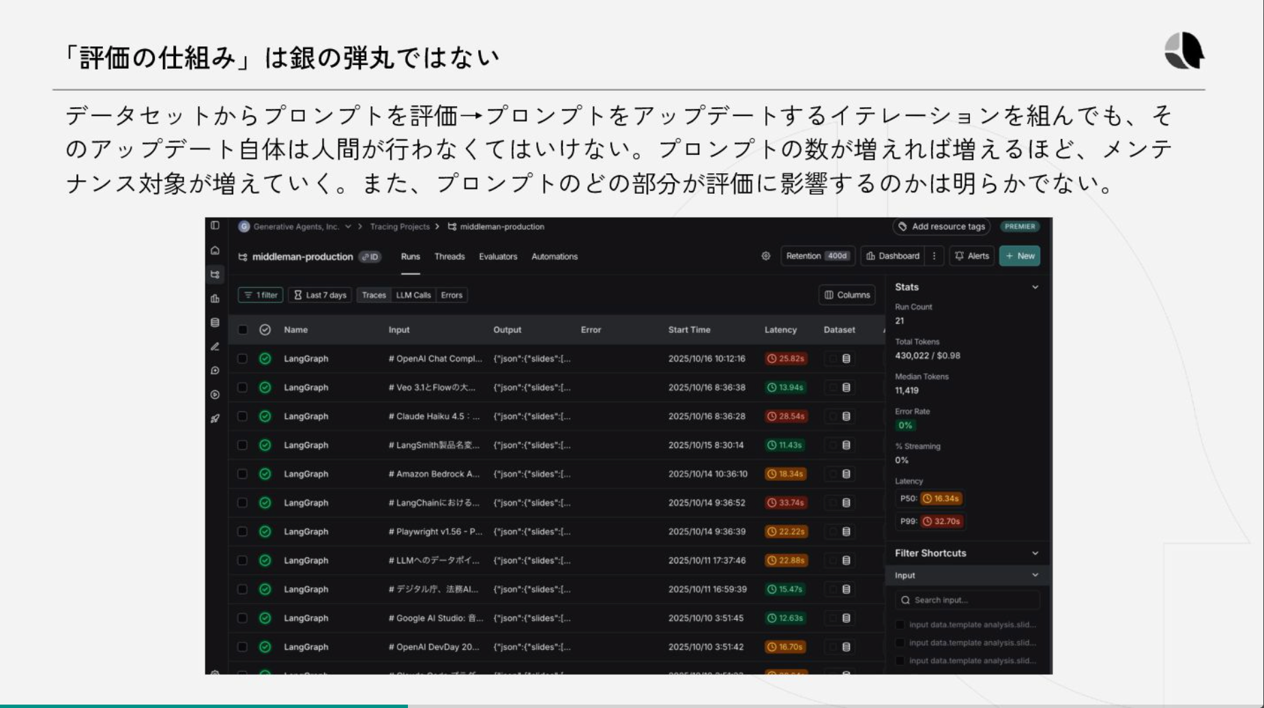Open the Last 7 days time range dropdown
Image resolution: width=1264 pixels, height=708 pixels.
[x=320, y=295]
